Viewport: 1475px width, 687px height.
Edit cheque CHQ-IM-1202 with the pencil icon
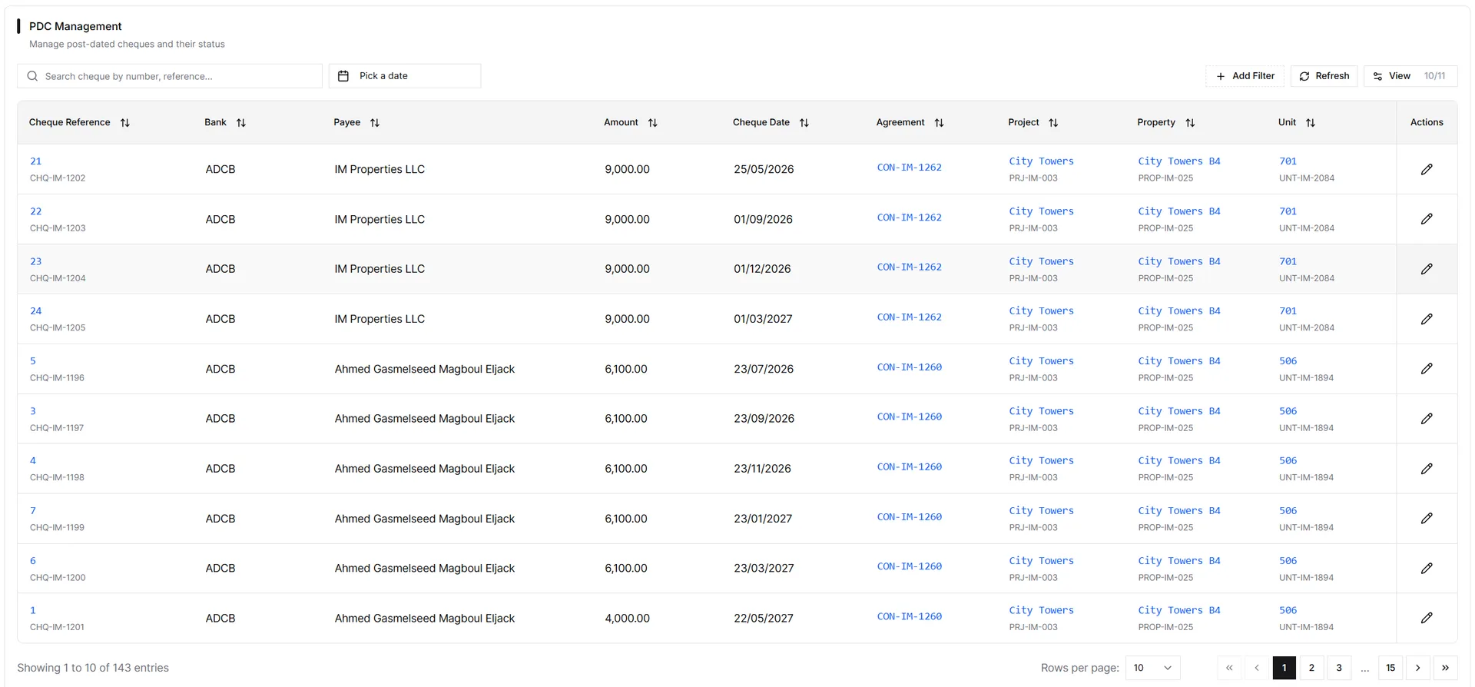pos(1427,169)
